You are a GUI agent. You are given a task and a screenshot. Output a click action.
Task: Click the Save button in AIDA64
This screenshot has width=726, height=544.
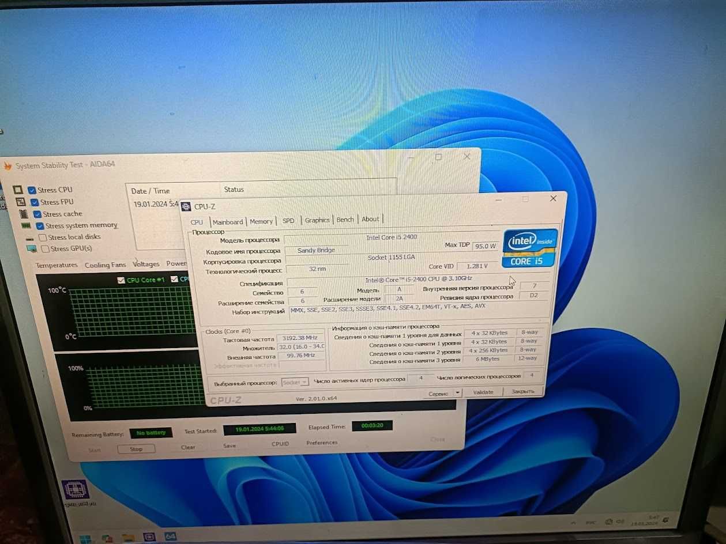coord(230,445)
